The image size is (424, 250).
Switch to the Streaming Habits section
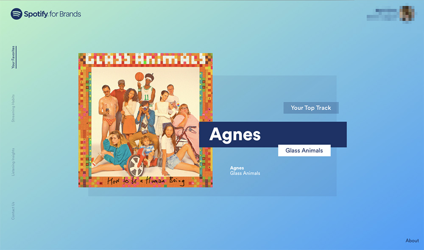[13, 108]
